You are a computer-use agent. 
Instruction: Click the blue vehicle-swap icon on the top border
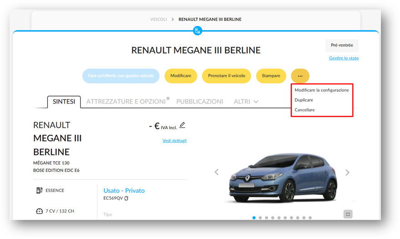tap(197, 31)
